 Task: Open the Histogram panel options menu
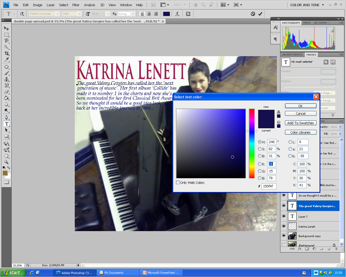tap(341, 23)
